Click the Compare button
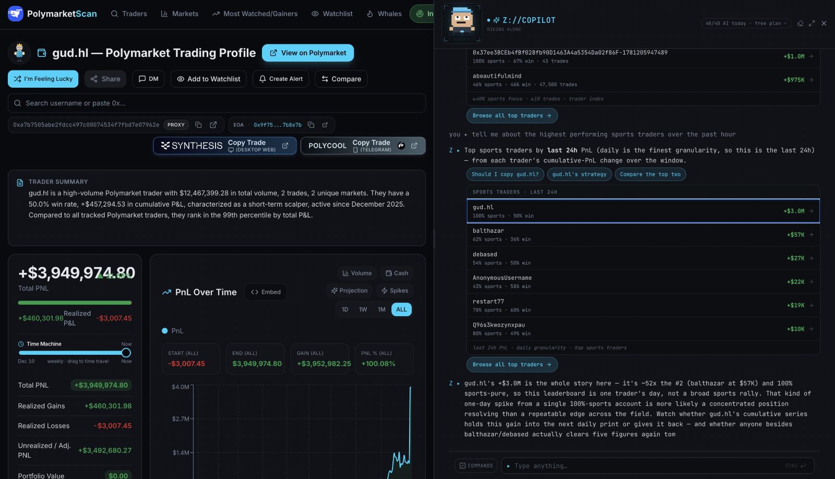835x479 pixels. [341, 79]
